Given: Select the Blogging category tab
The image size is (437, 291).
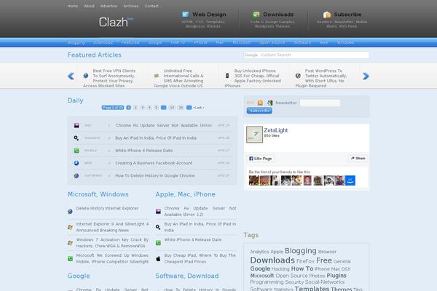Looking at the screenshot, I should (76, 42).
